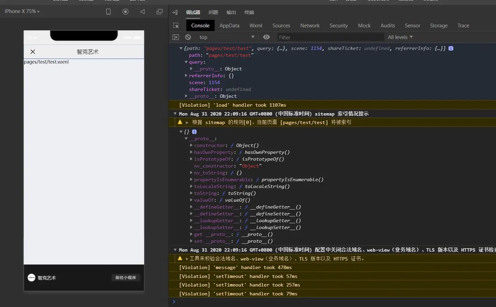Open the Wxml tab
The width and height of the screenshot is (496, 307).
[x=256, y=26]
